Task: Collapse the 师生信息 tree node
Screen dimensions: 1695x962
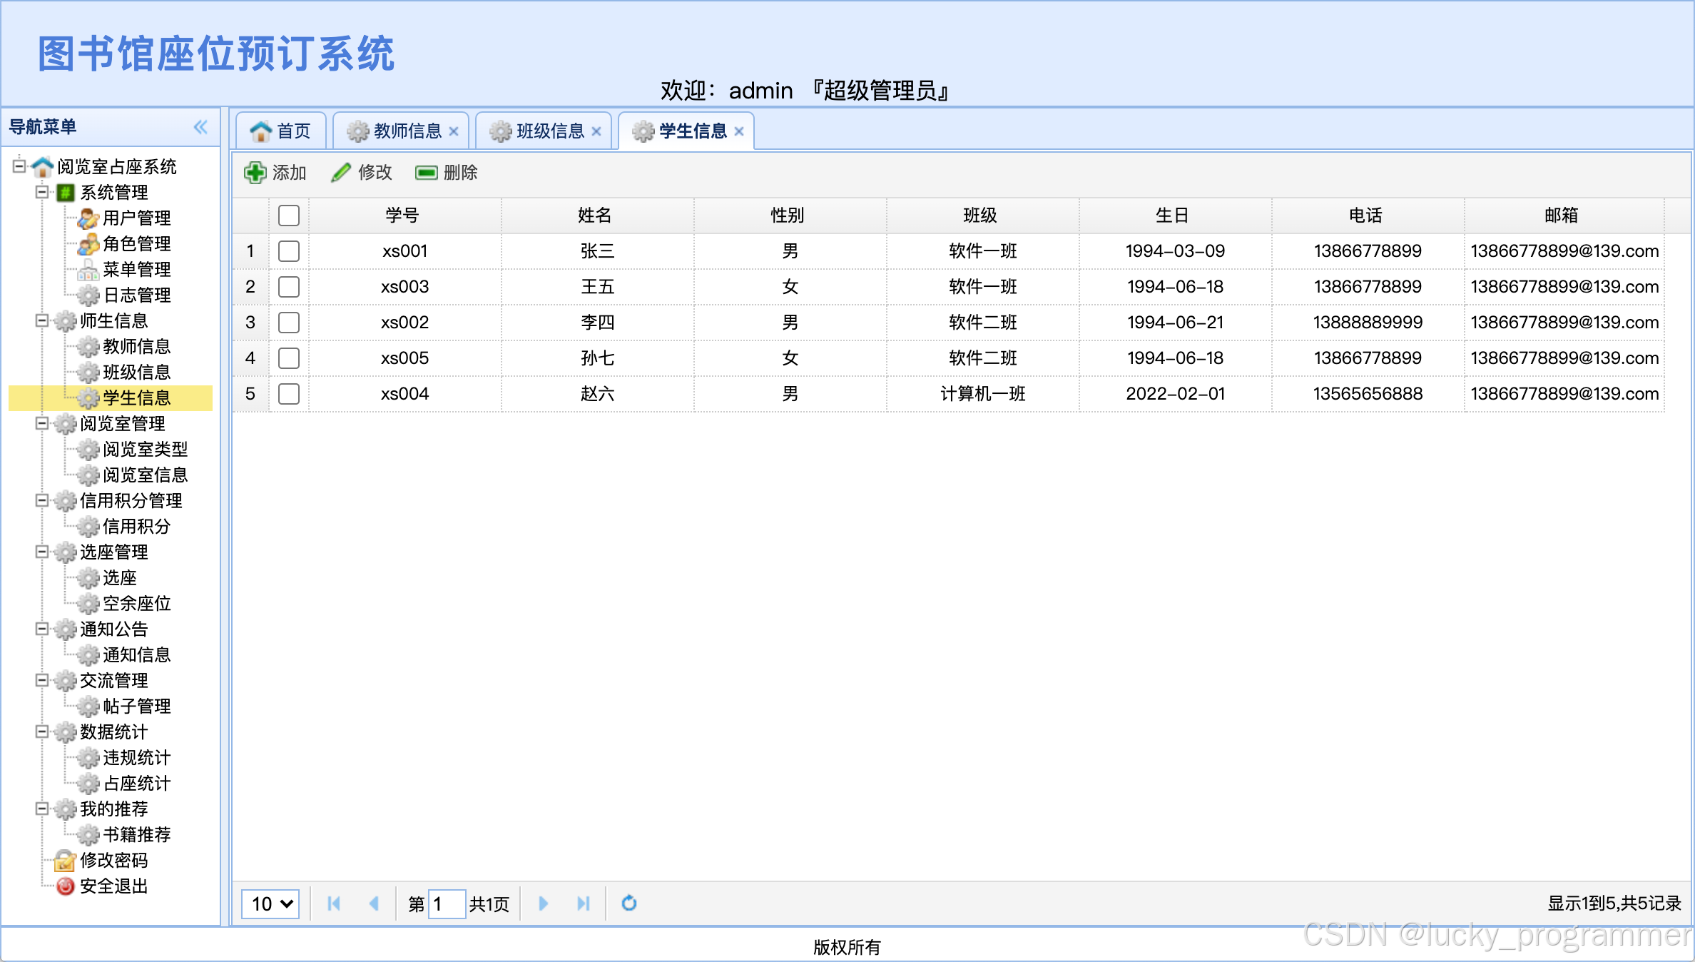Action: (x=42, y=320)
